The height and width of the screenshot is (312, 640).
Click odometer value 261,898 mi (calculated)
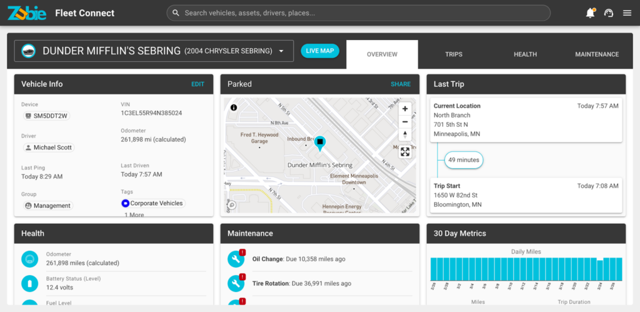point(154,139)
